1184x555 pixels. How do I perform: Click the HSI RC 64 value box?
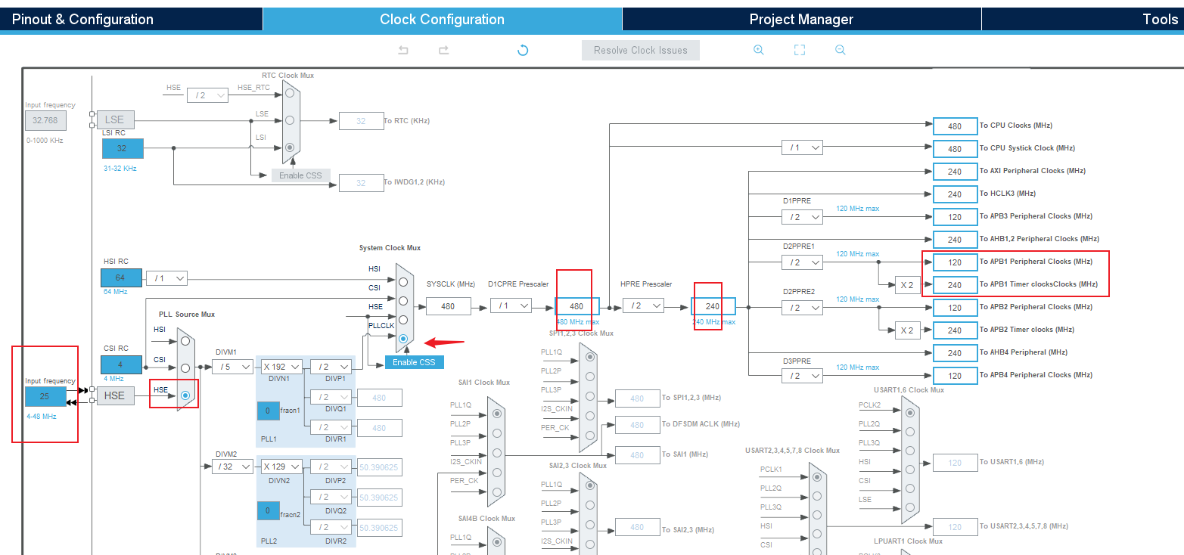coord(121,277)
